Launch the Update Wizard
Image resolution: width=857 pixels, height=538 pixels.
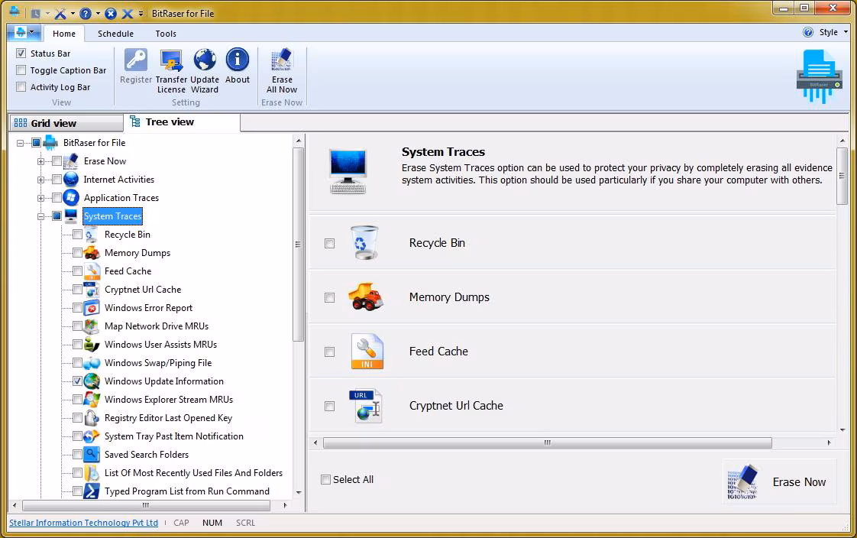click(x=205, y=71)
